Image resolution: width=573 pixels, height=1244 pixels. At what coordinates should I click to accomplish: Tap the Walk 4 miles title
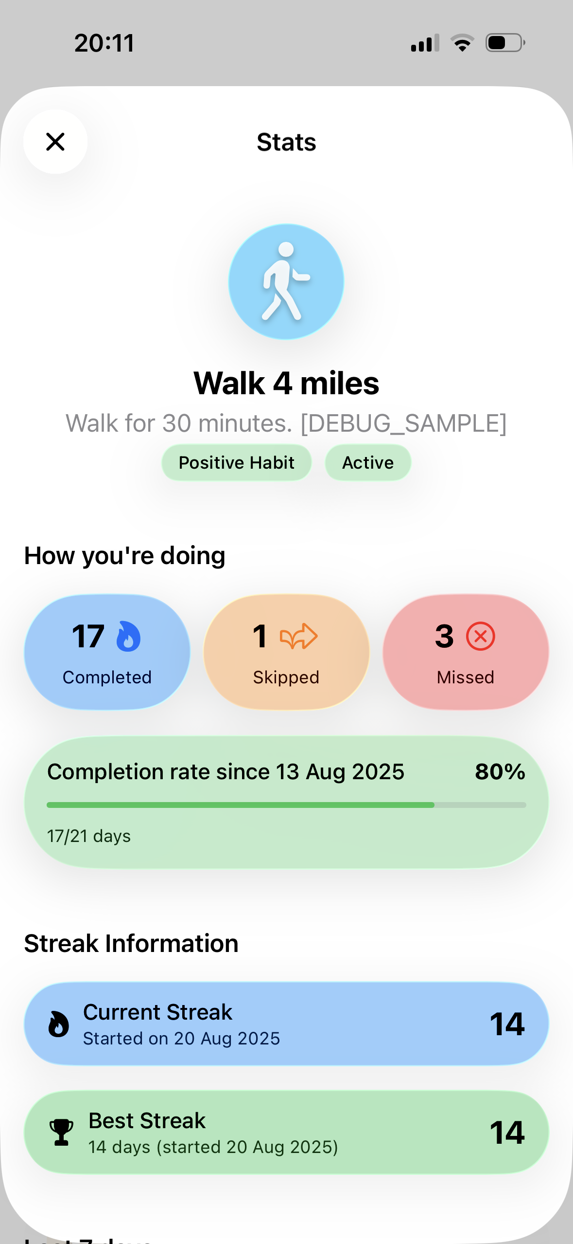coord(286,383)
